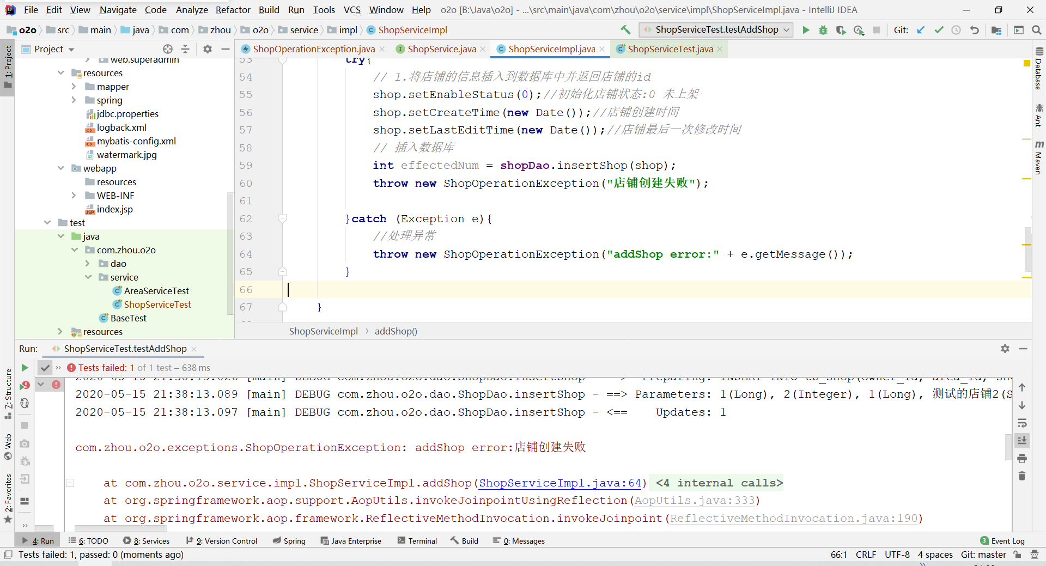Select AreaServiceTest in project tree
This screenshot has height=566, width=1046.
pos(156,291)
